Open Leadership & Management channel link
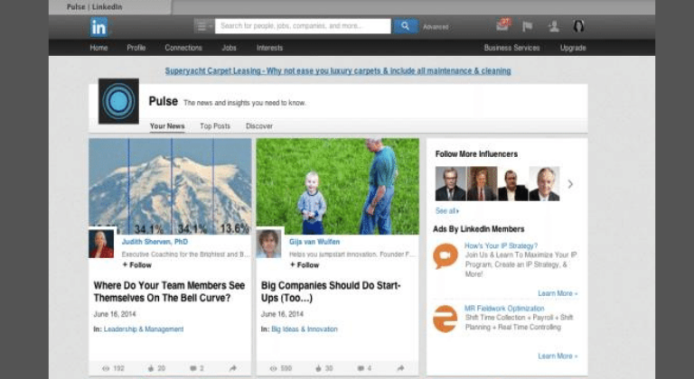 pyautogui.click(x=144, y=329)
